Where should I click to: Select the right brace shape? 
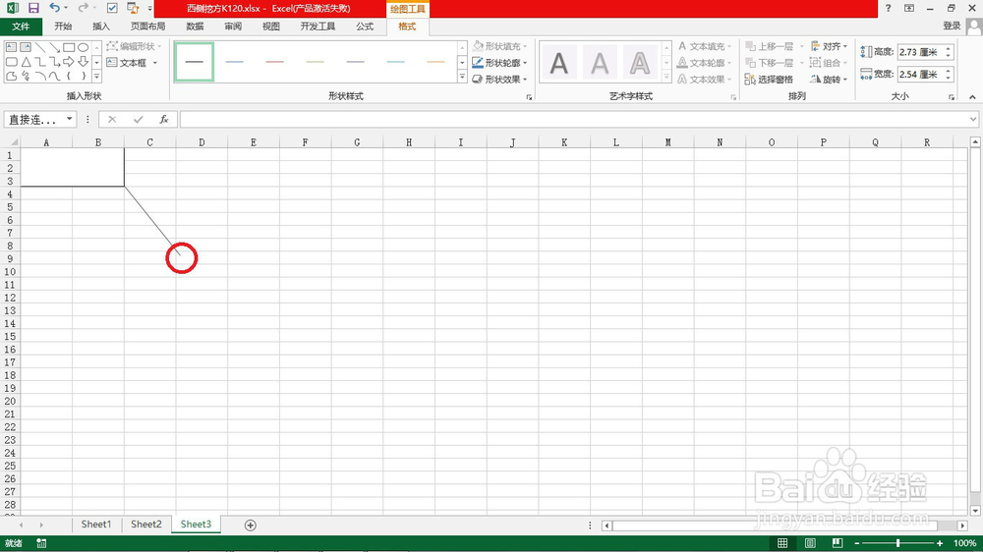83,77
